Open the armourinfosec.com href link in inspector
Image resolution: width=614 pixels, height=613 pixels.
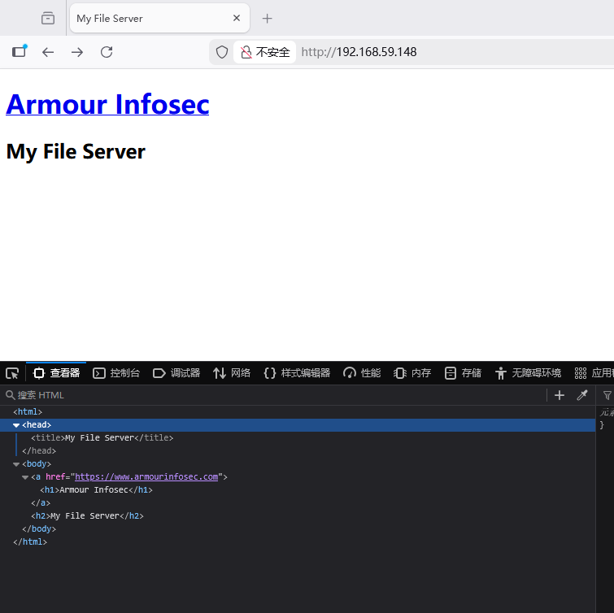click(x=146, y=476)
